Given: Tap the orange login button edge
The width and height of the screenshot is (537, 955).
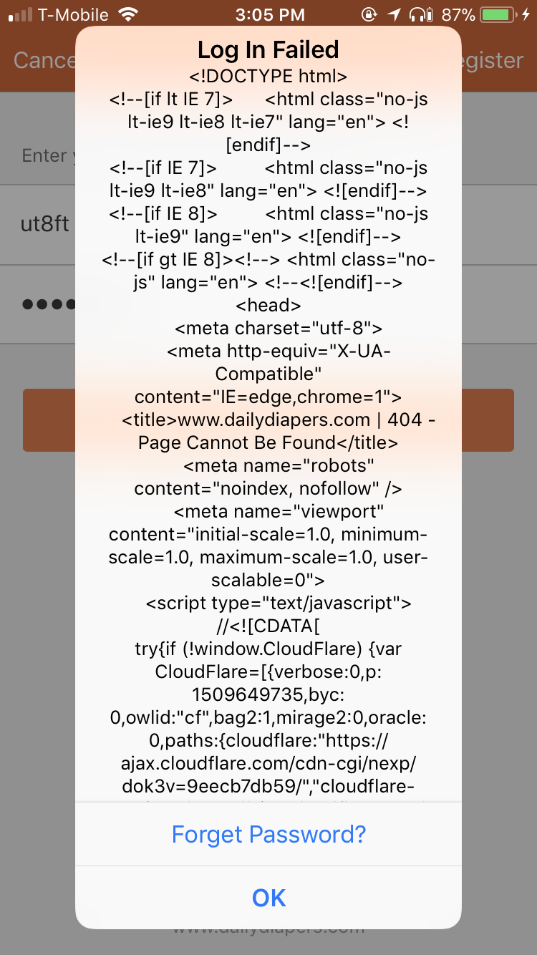Looking at the screenshot, I should pyautogui.click(x=49, y=420).
